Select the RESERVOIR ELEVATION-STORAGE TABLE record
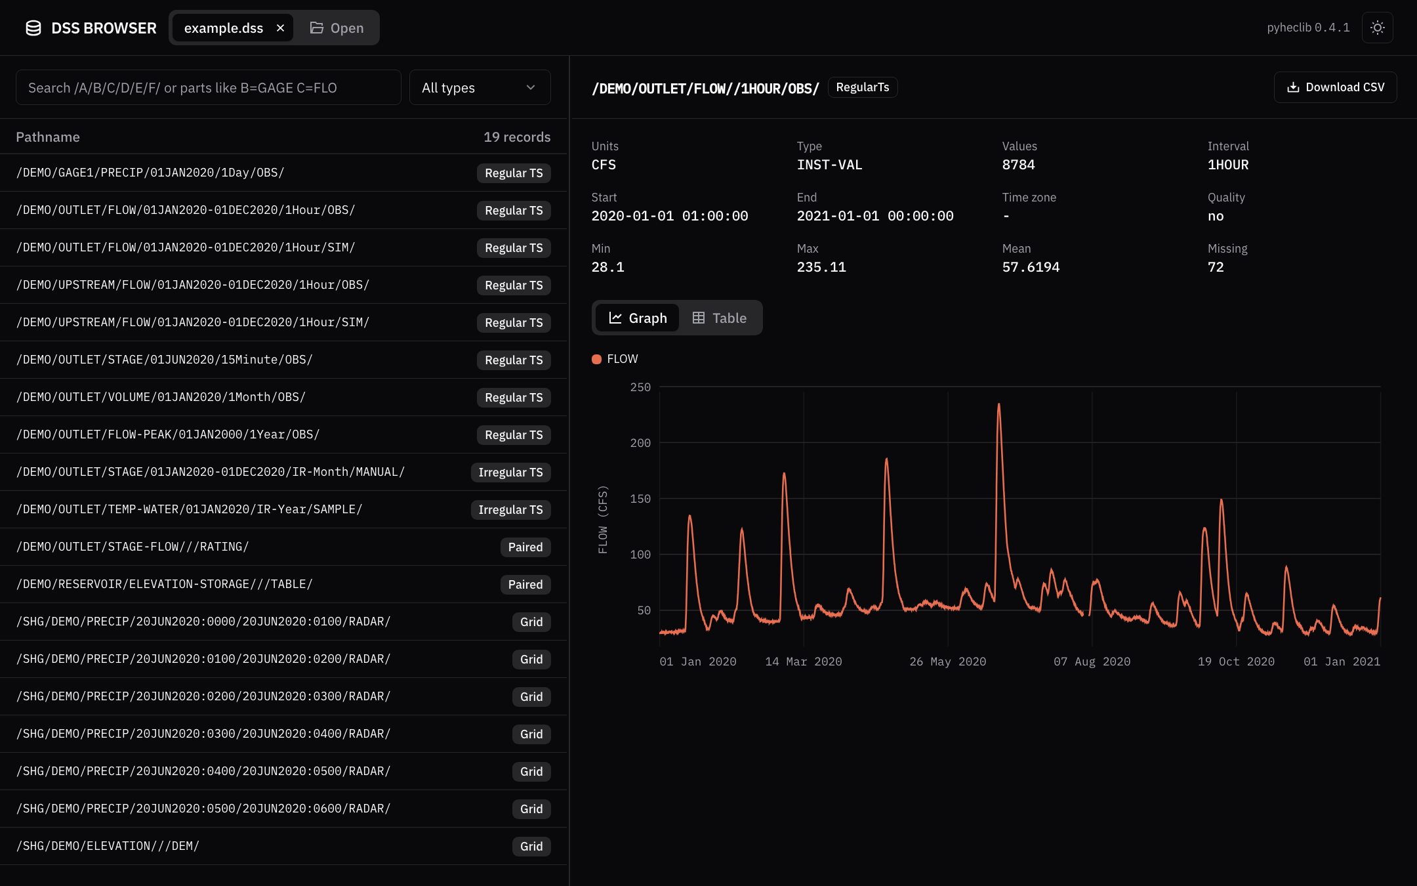This screenshot has width=1417, height=886. coord(283,584)
